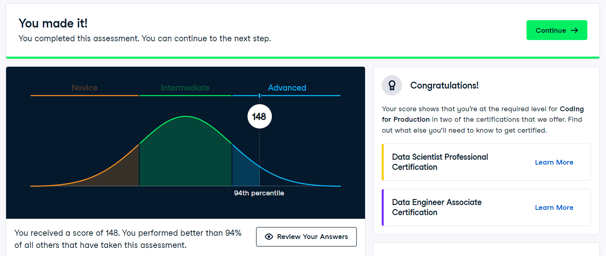606x256 pixels.
Task: Click the score marker tick on the Advanced line
Action: pos(260,95)
